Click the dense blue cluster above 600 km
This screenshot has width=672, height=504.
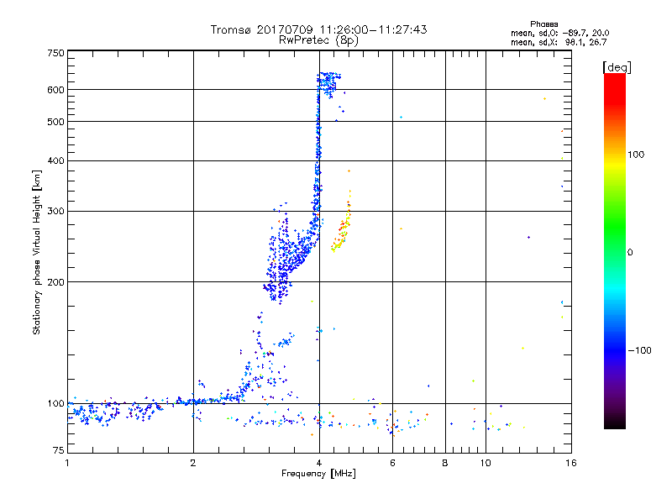pos(328,84)
